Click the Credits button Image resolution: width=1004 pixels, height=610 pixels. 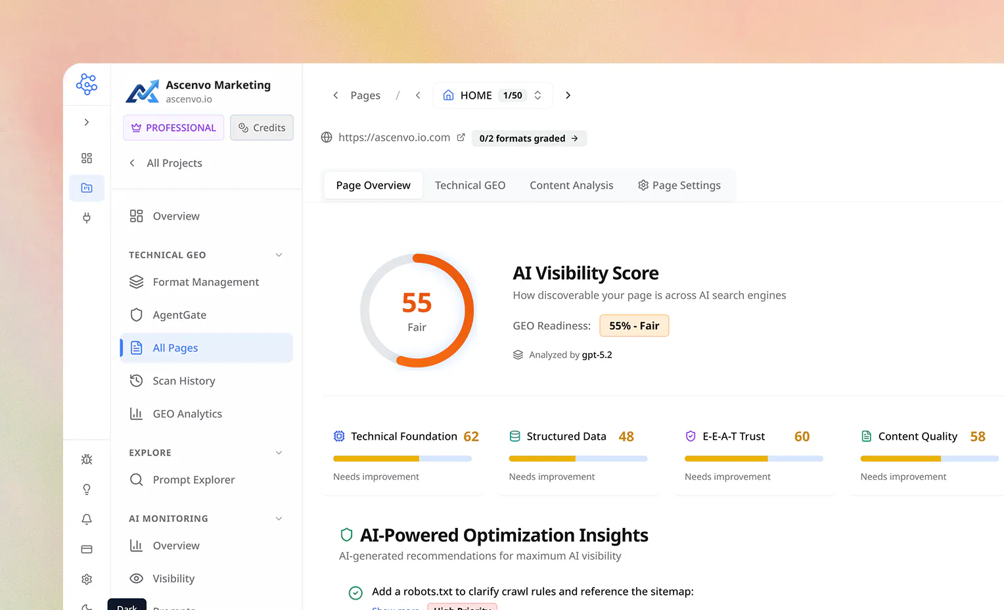262,128
